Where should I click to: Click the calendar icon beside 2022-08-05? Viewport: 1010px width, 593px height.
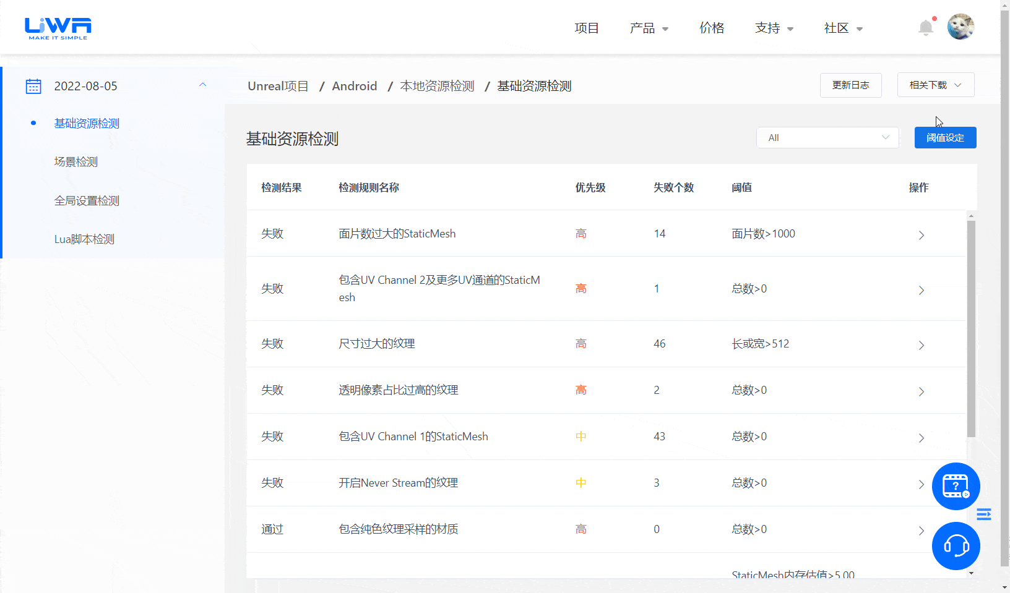point(33,86)
